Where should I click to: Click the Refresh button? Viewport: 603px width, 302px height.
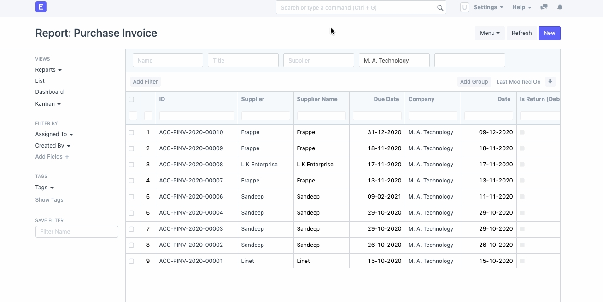(521, 33)
